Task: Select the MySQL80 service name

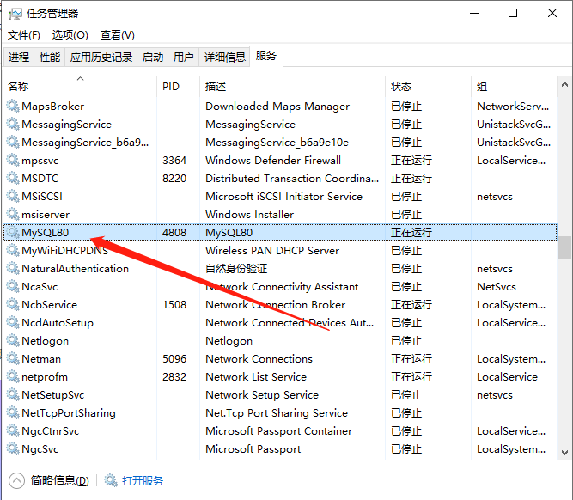Action: [x=45, y=233]
